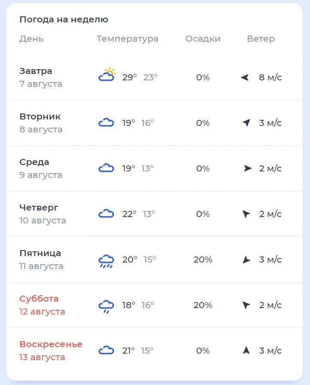Click the Температура column header
Screen dimensions: 310x385
pos(128,39)
